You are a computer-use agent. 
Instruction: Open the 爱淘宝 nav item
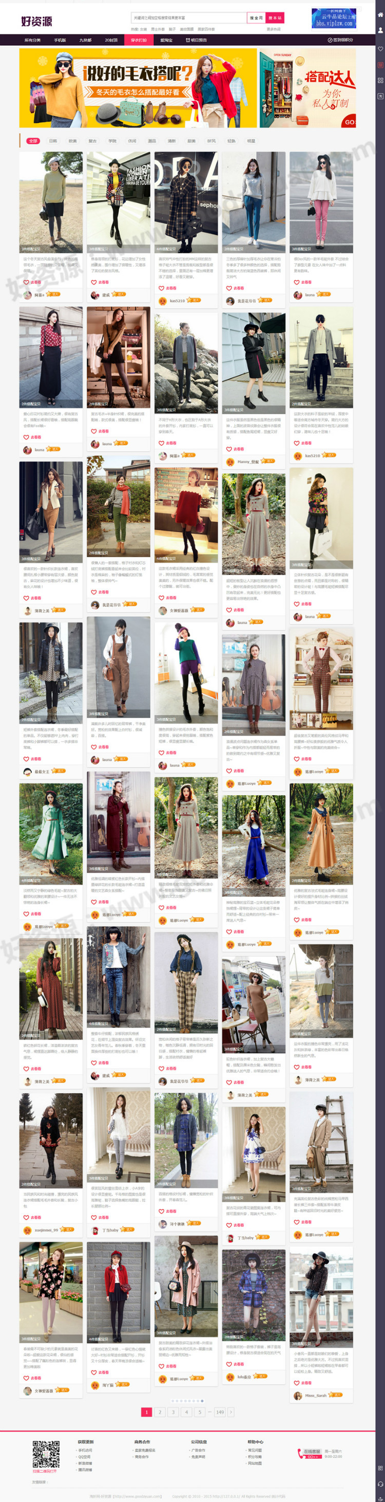tap(167, 40)
